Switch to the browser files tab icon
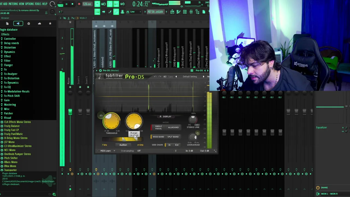 7,24
